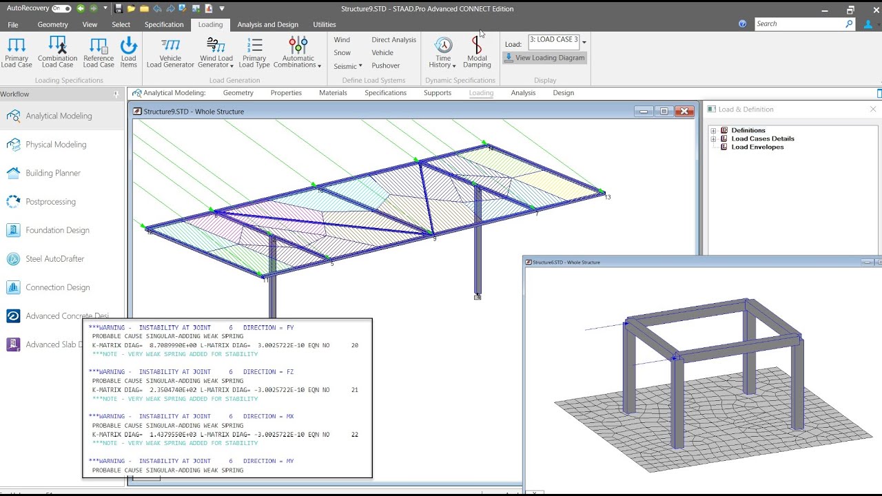Expand the Definitions tree node

[x=713, y=130]
